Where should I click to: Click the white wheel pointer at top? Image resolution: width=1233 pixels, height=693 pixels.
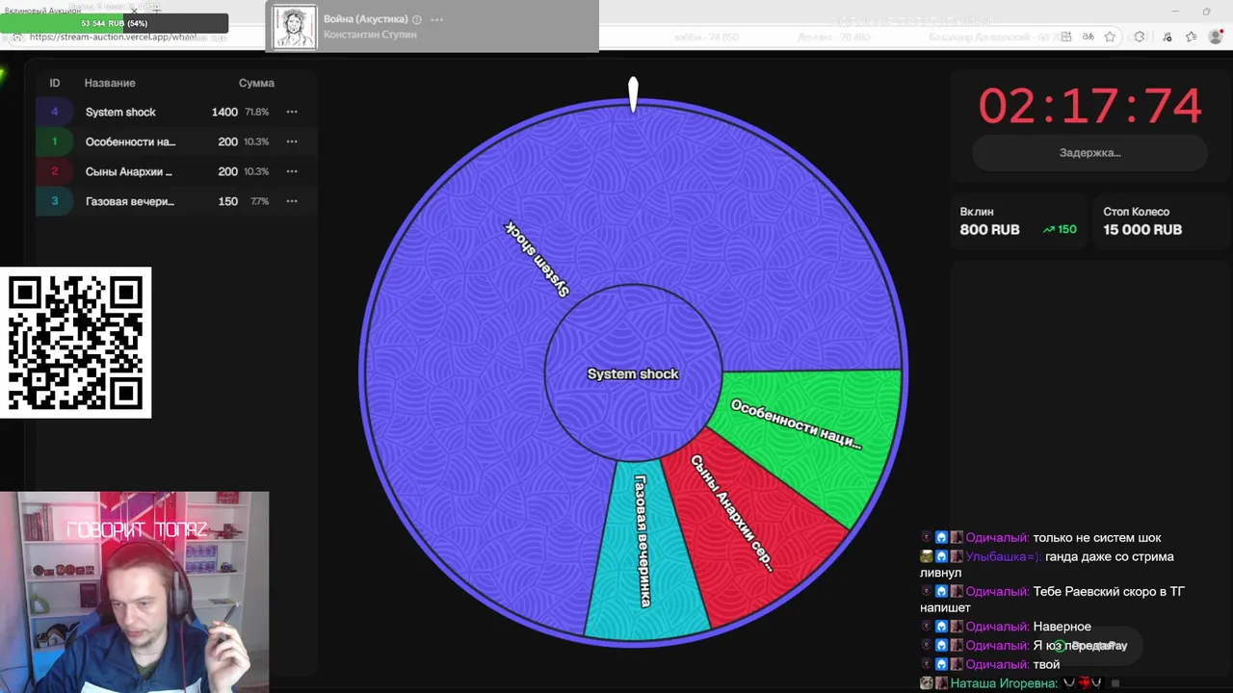(x=633, y=94)
